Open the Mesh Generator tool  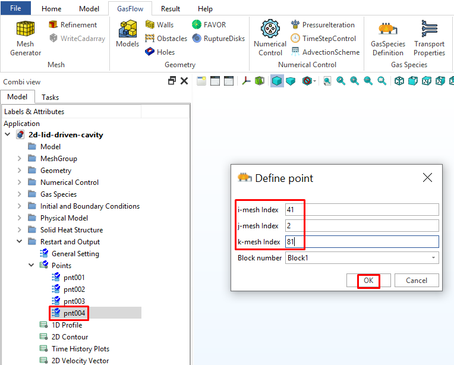26,38
